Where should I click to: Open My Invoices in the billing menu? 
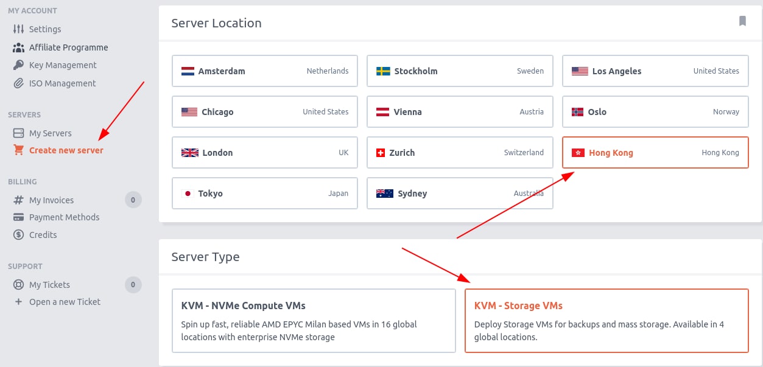click(x=51, y=200)
